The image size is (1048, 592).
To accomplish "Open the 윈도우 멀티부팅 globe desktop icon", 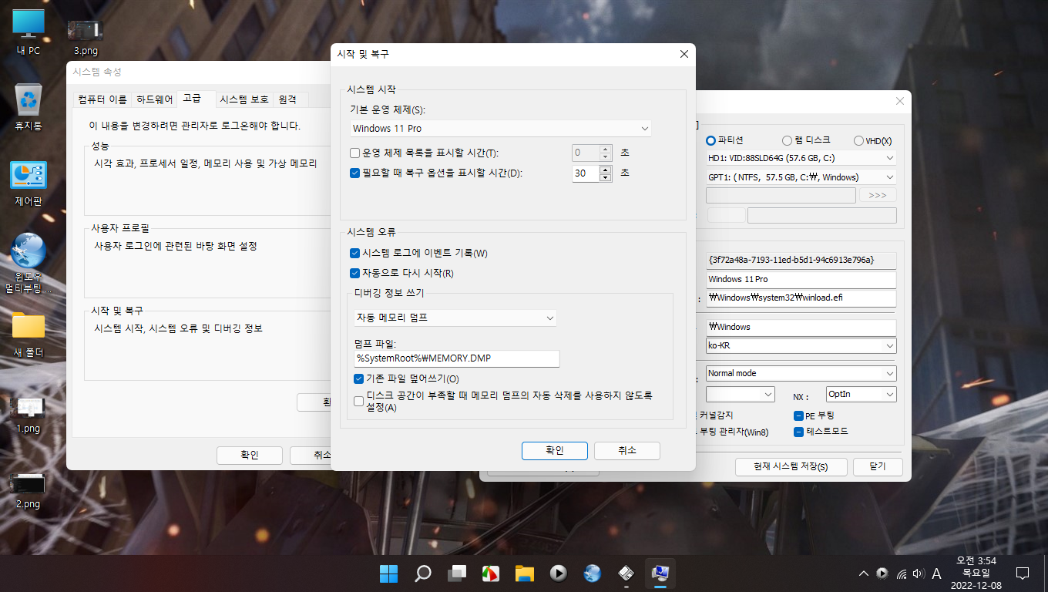I will click(29, 264).
